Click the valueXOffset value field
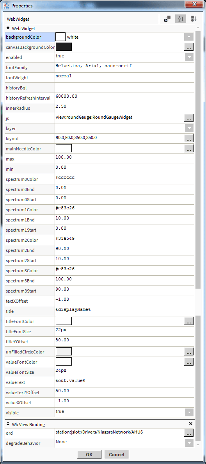 124,402
